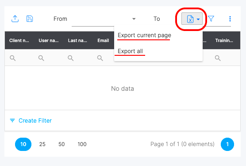Click the Create Filter link
The width and height of the screenshot is (246, 166).
pyautogui.click(x=35, y=120)
